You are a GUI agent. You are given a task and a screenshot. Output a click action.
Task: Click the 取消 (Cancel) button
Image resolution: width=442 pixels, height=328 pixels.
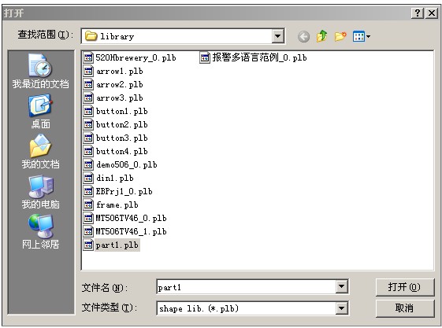tap(404, 308)
